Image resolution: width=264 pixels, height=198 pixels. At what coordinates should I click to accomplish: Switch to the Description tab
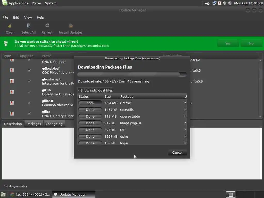(13, 124)
